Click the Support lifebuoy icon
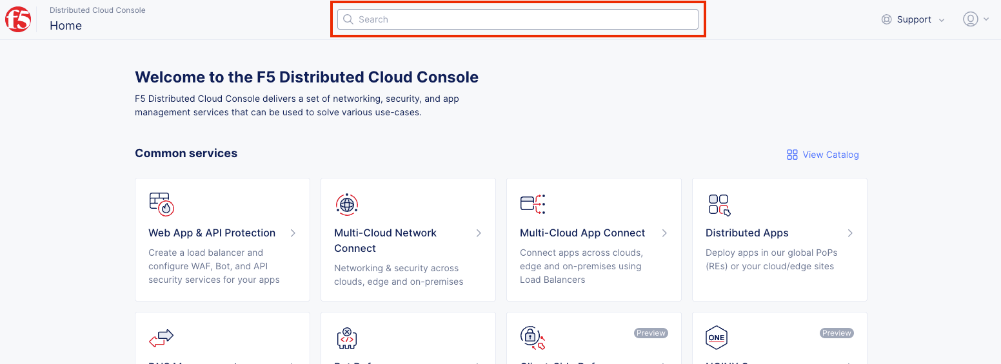This screenshot has height=364, width=1001. tap(886, 19)
